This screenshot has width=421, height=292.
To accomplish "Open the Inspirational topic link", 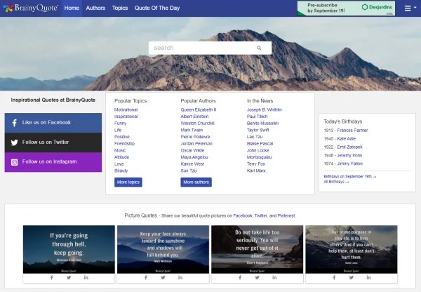I will tap(126, 117).
